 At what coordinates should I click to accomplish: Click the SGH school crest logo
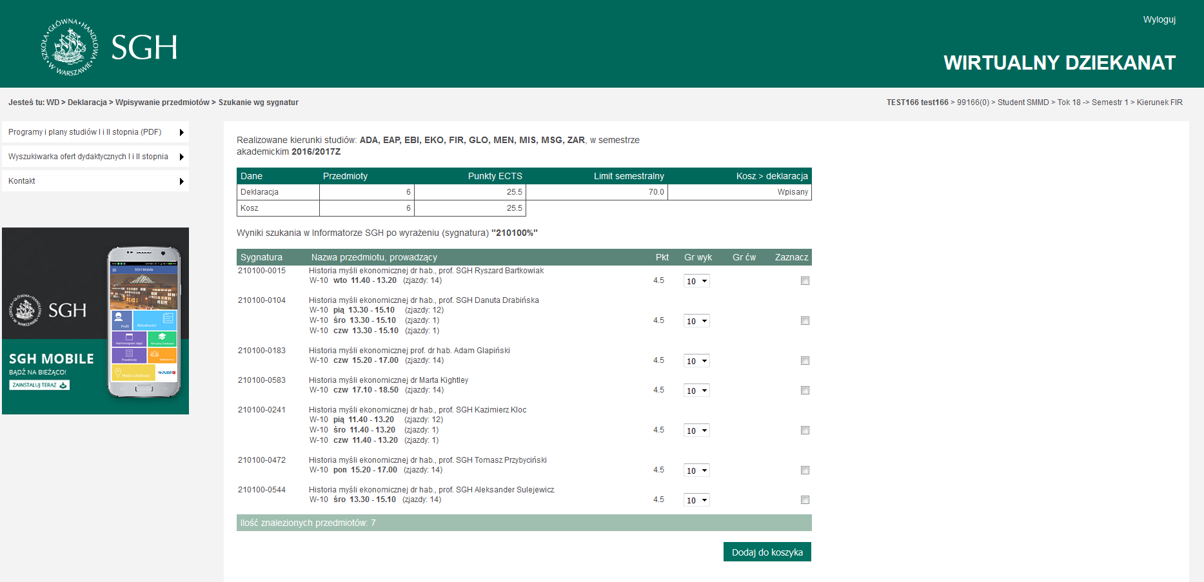(x=70, y=47)
